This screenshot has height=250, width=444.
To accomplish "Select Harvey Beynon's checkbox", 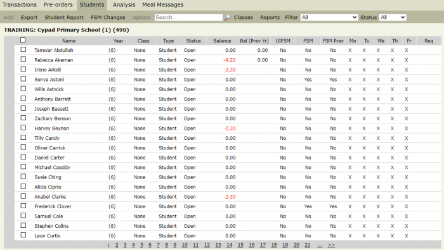I will click(23, 128).
